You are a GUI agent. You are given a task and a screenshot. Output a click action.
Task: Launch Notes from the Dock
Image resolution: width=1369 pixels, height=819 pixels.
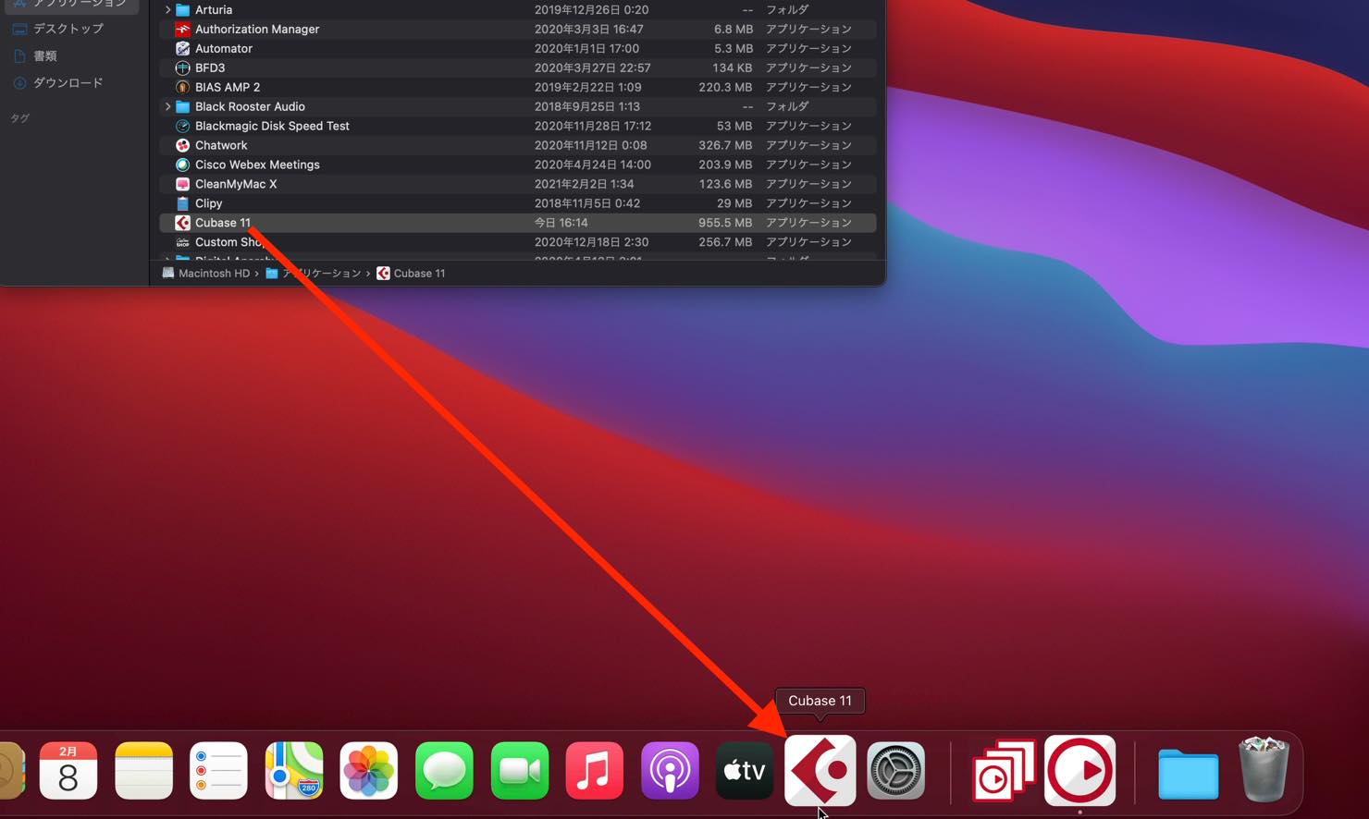pos(143,771)
